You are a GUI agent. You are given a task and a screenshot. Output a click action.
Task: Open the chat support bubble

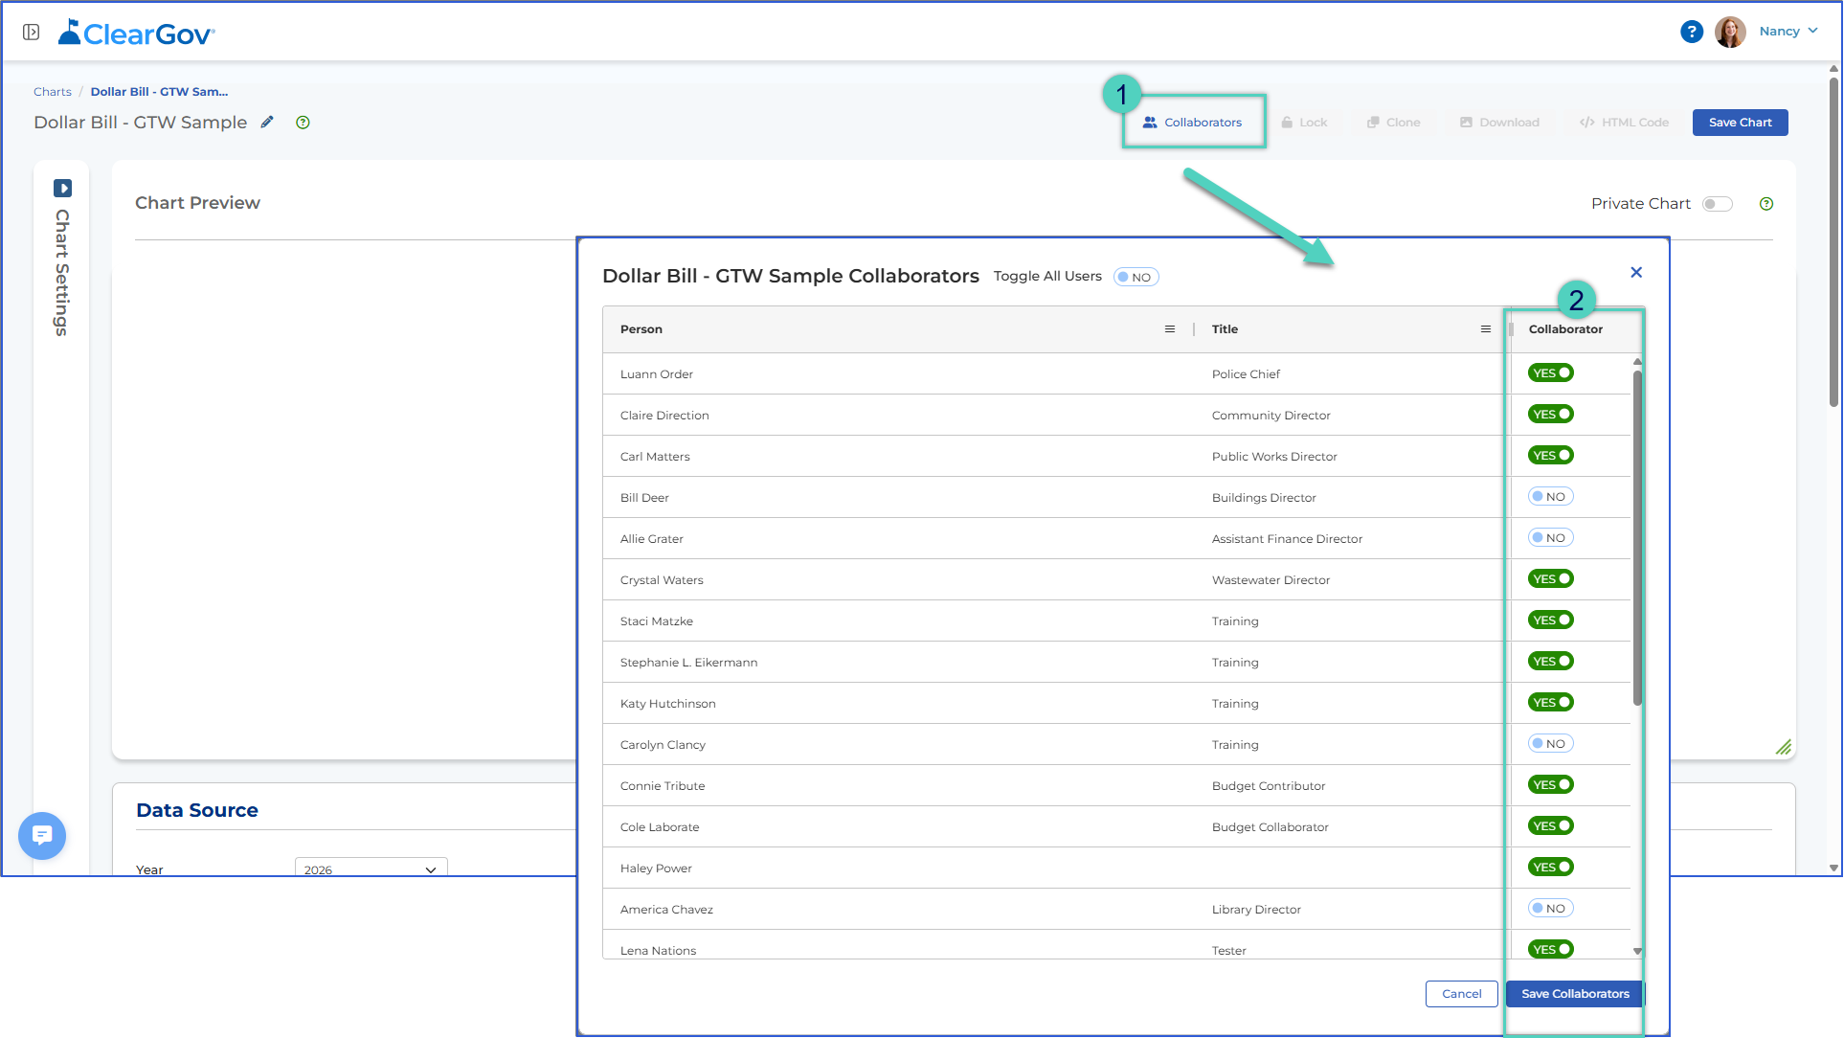(42, 836)
